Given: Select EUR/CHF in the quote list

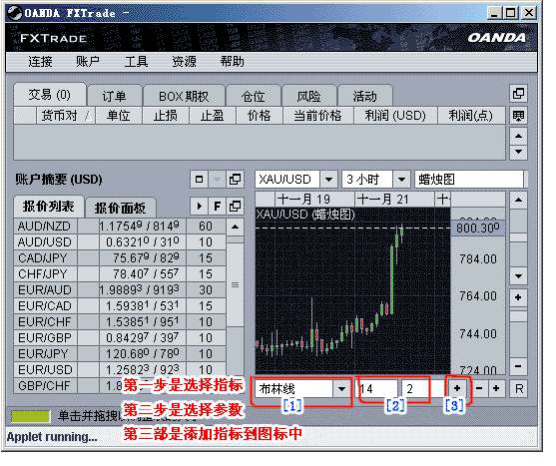Looking at the screenshot, I should [x=120, y=321].
